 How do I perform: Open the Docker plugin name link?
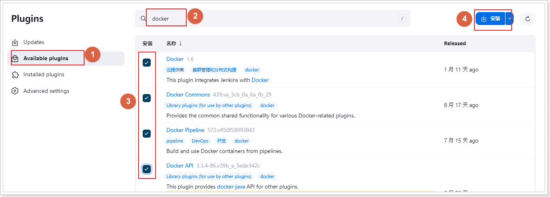tap(175, 59)
